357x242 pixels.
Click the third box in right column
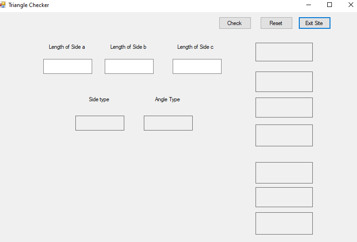[284, 107]
